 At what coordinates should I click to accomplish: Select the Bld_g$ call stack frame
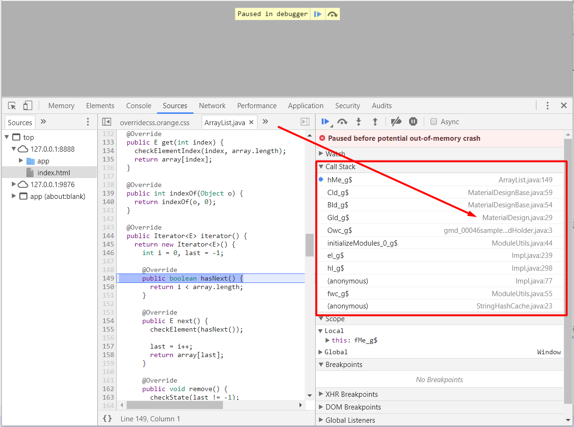click(x=439, y=205)
